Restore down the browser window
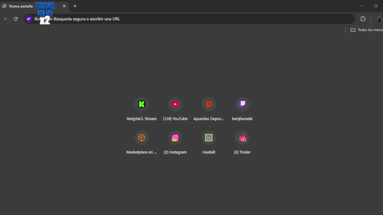 coord(376,6)
